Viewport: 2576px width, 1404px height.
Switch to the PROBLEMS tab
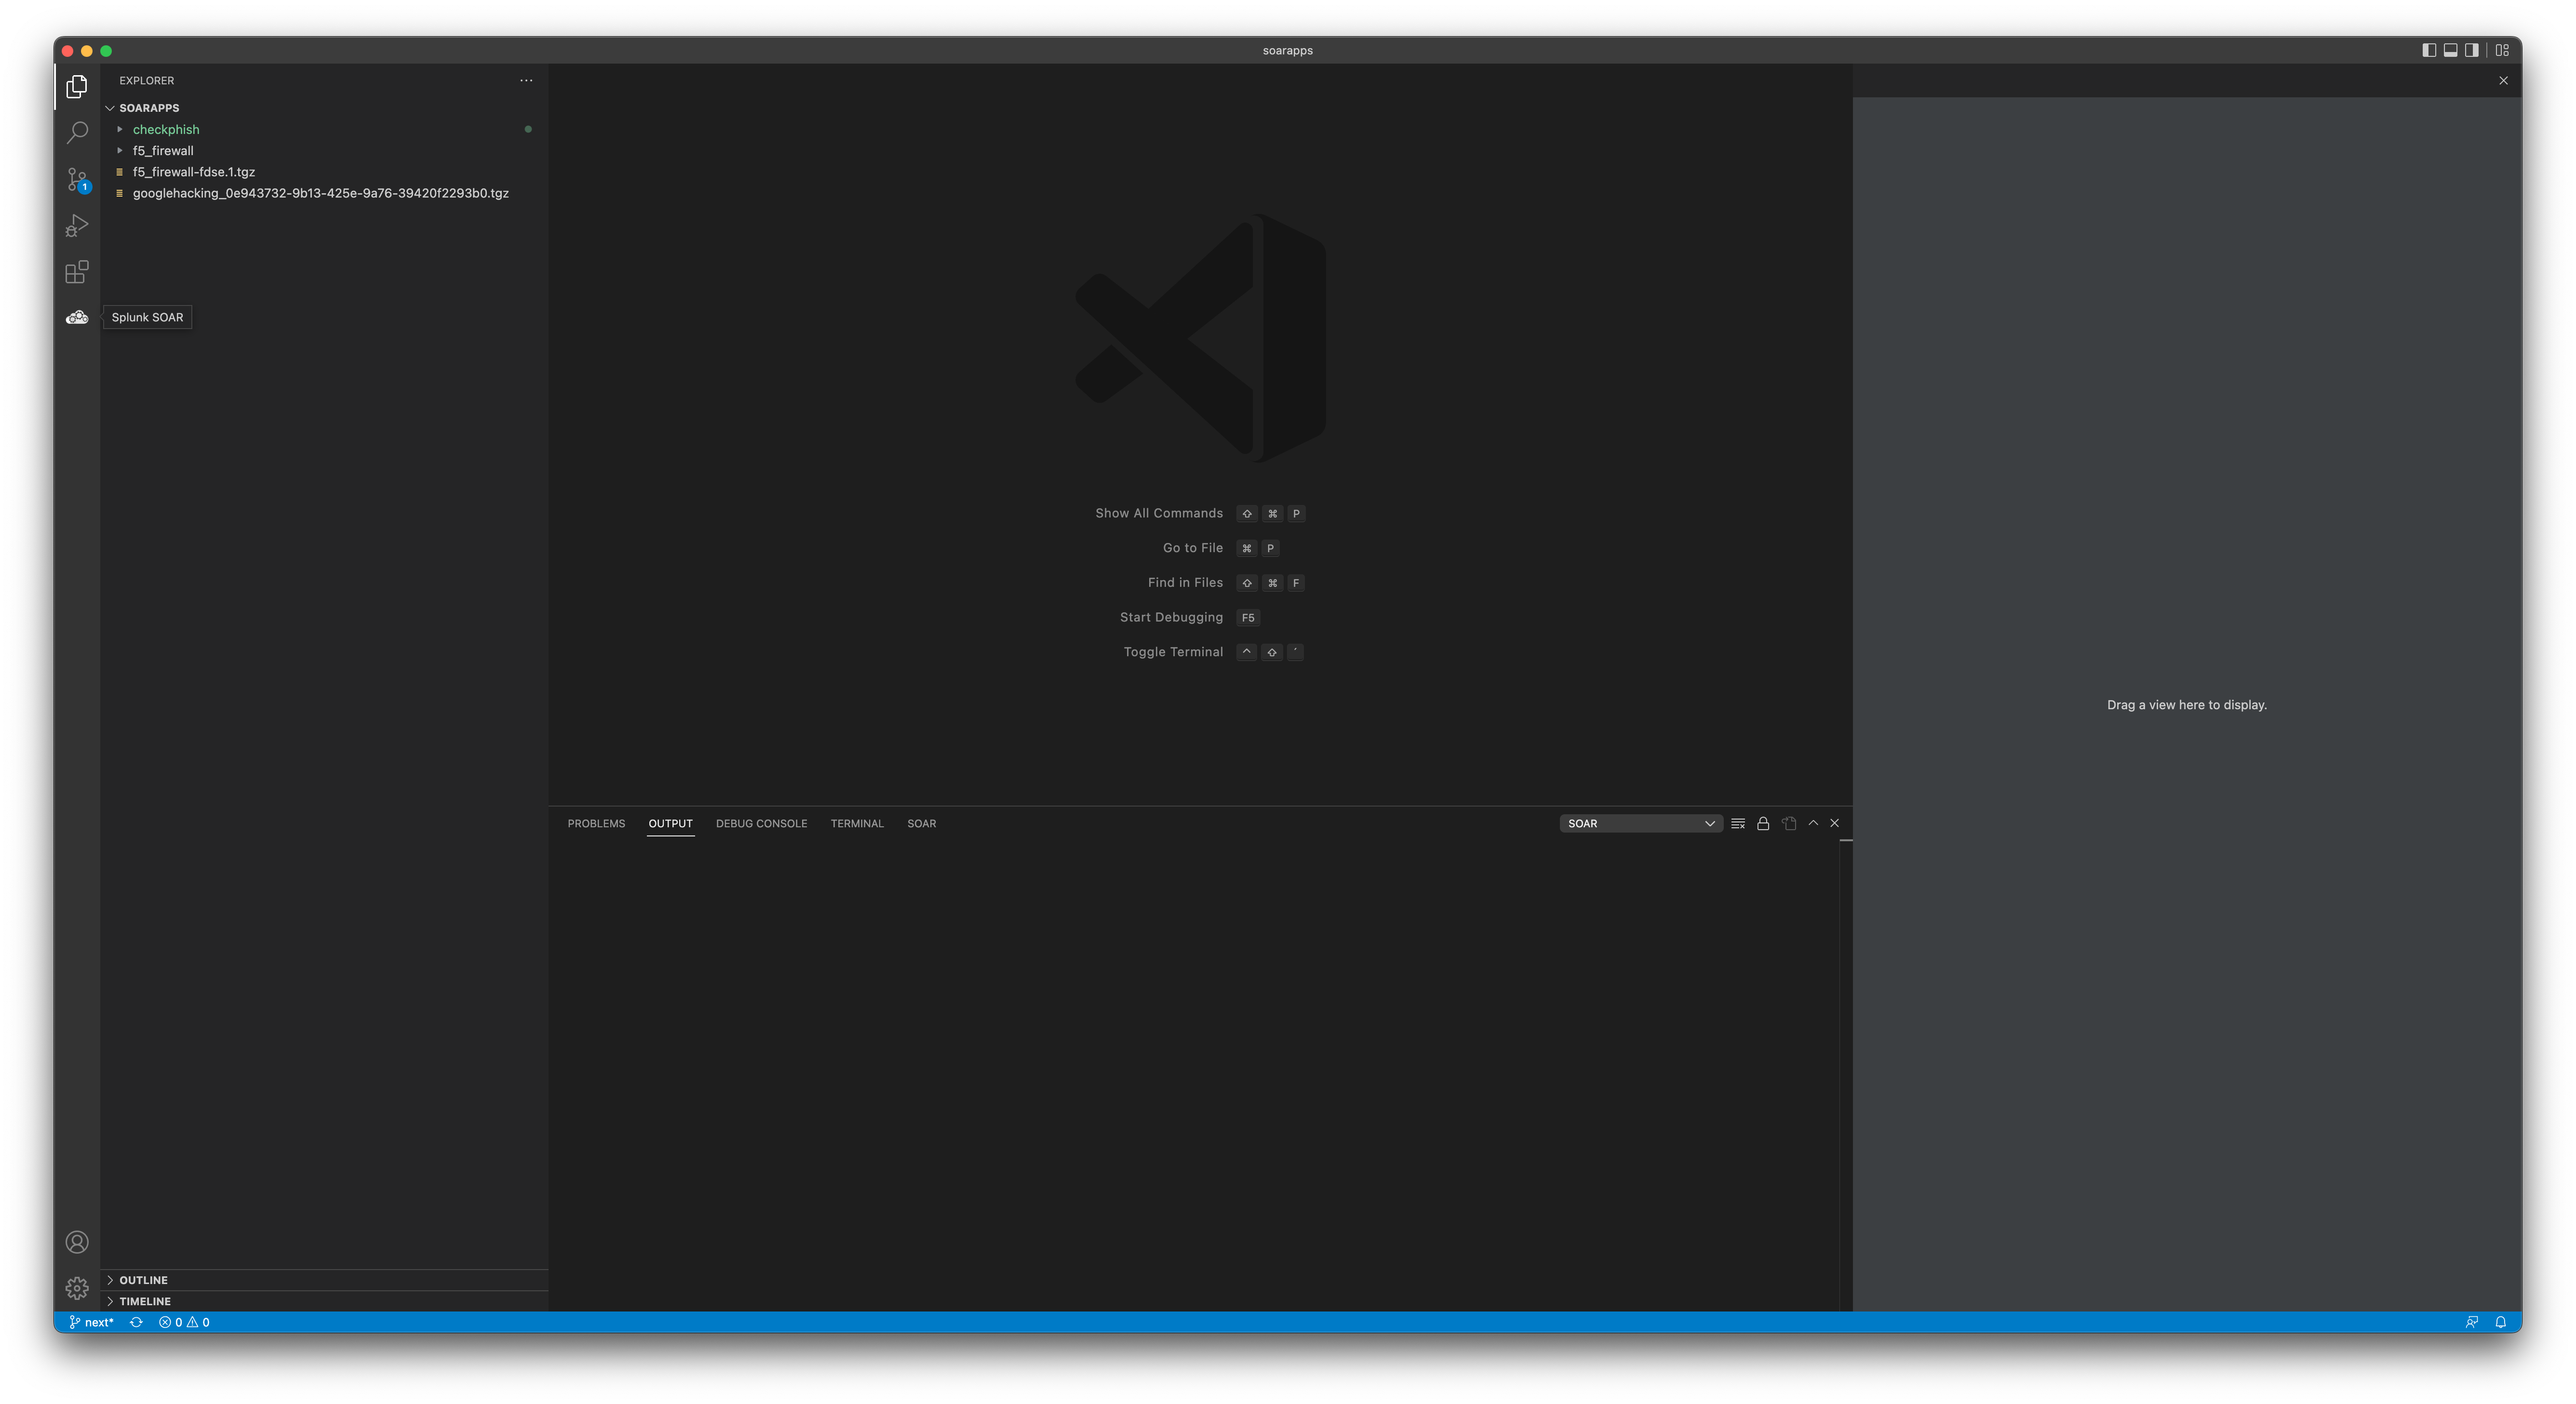tap(596, 823)
